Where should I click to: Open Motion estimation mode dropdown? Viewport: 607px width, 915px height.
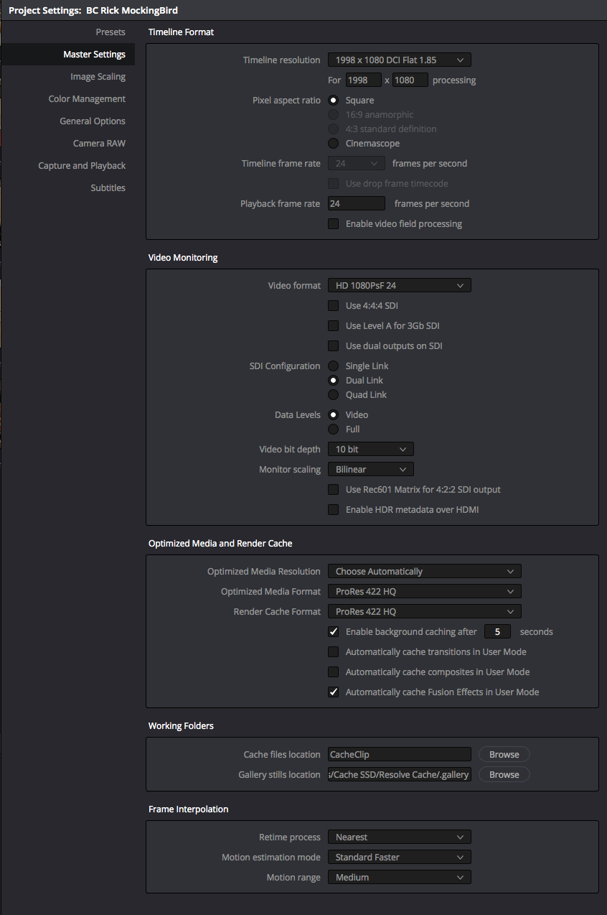(400, 858)
